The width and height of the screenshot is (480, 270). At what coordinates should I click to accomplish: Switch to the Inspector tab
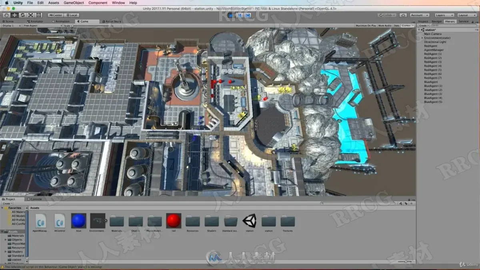(x=423, y=21)
